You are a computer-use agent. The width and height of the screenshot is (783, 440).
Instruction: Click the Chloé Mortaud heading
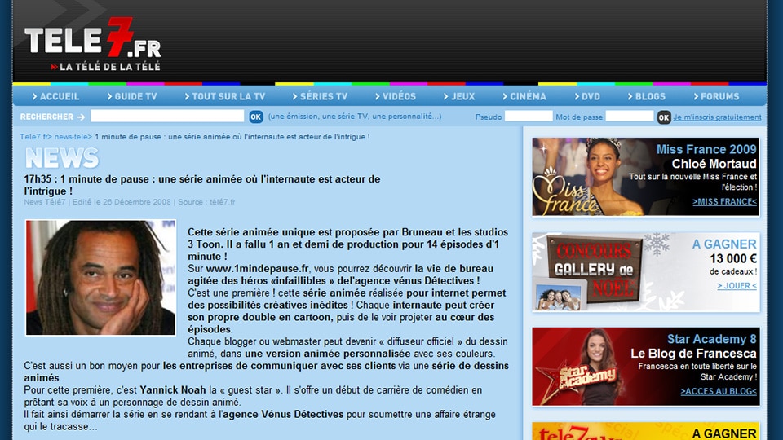(714, 164)
